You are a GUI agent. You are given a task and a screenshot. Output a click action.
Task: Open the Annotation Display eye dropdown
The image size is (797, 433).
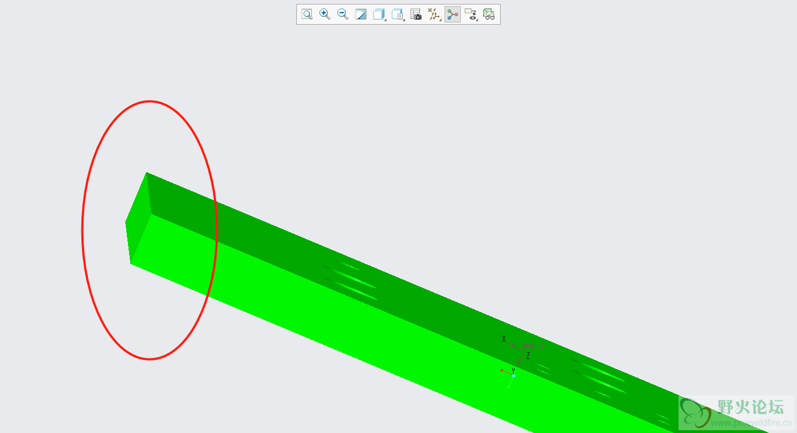tap(471, 15)
